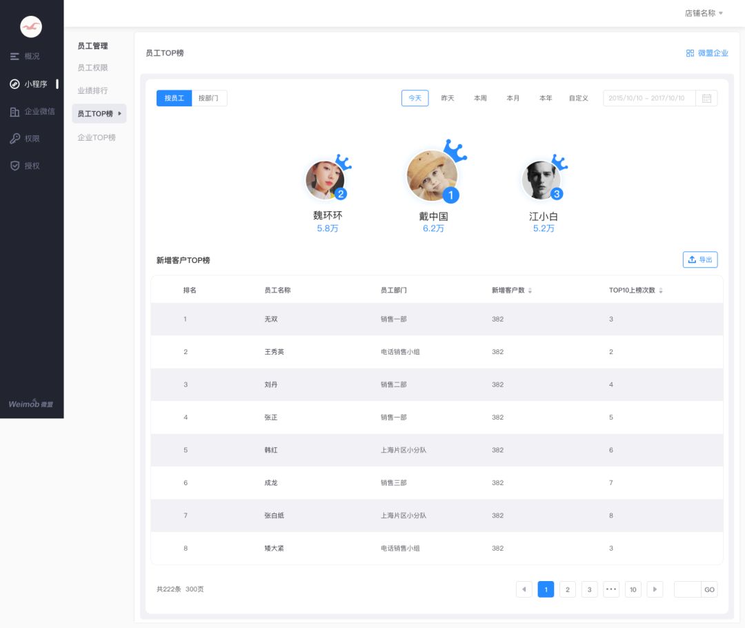Select the 本周 time filter
This screenshot has height=628, width=745.
coord(480,98)
